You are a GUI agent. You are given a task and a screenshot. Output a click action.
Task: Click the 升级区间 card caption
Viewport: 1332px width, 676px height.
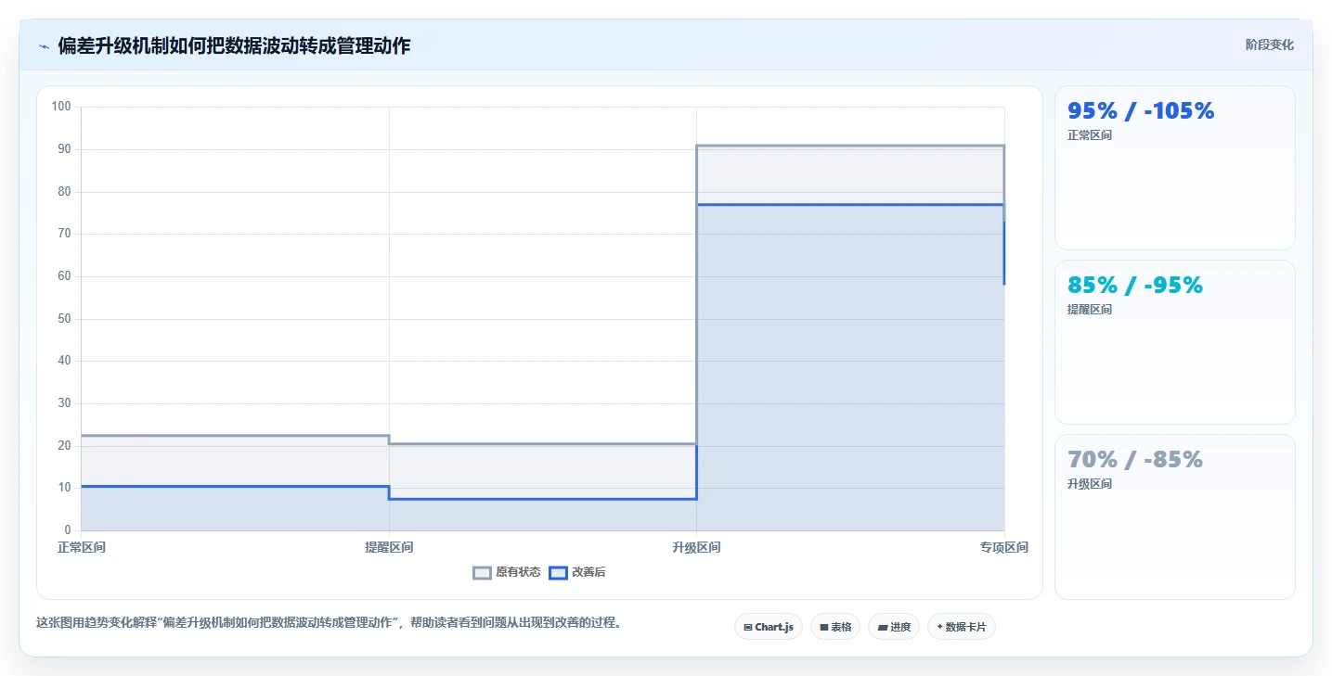click(1090, 484)
